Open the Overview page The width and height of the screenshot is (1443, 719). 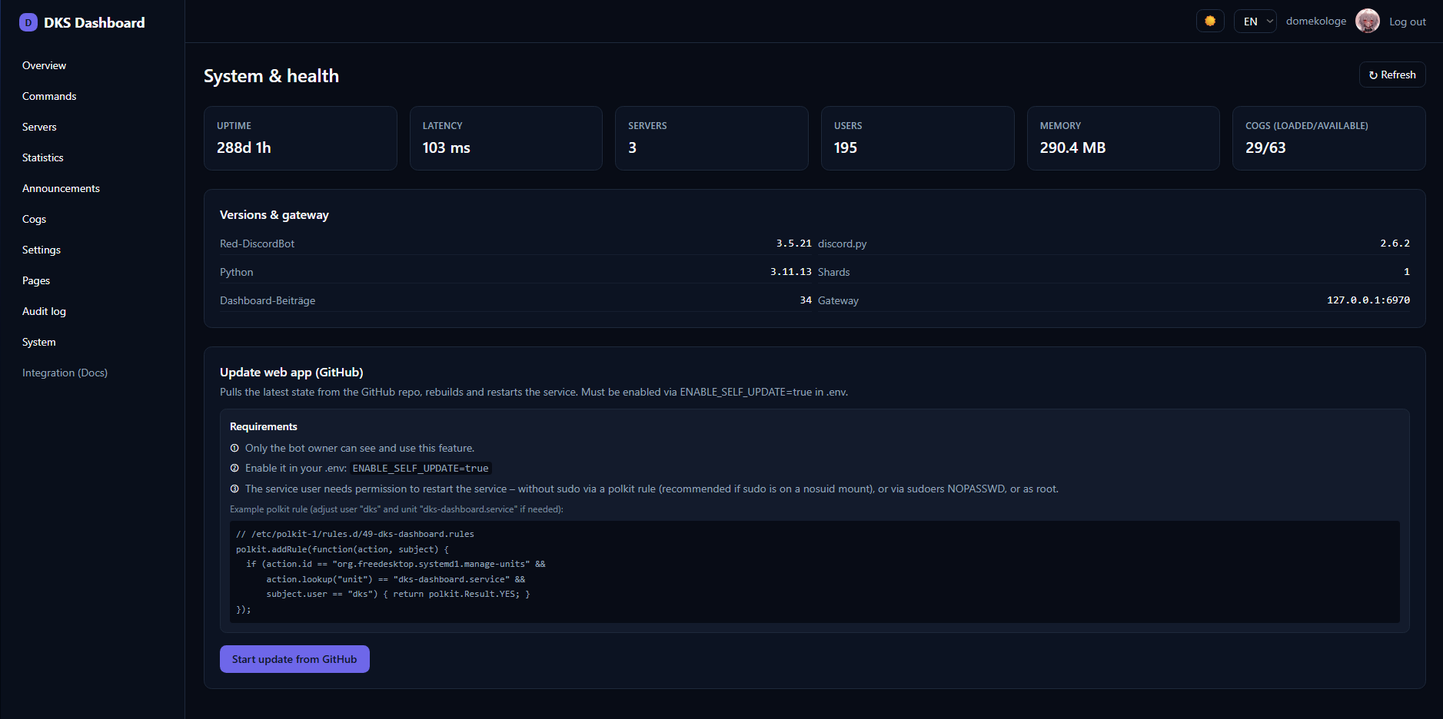(44, 65)
